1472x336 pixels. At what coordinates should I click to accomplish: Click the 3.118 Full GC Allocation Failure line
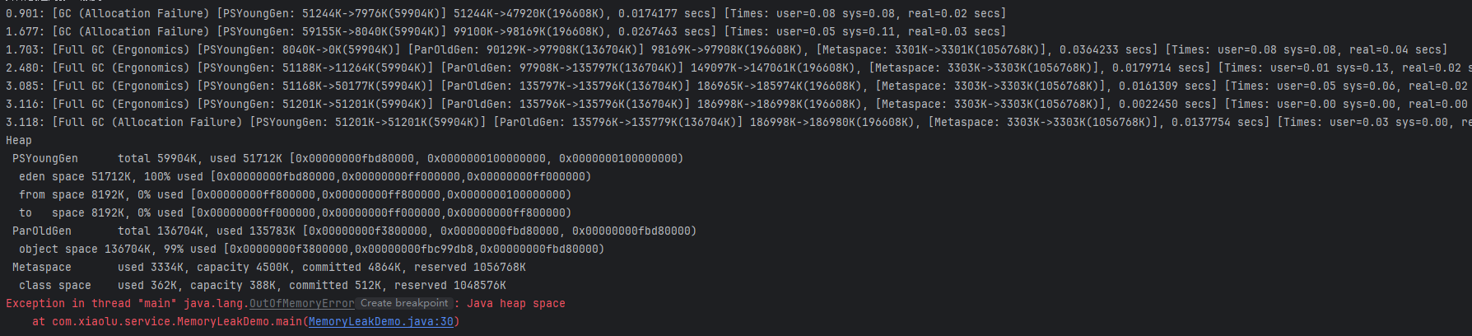tap(738, 123)
